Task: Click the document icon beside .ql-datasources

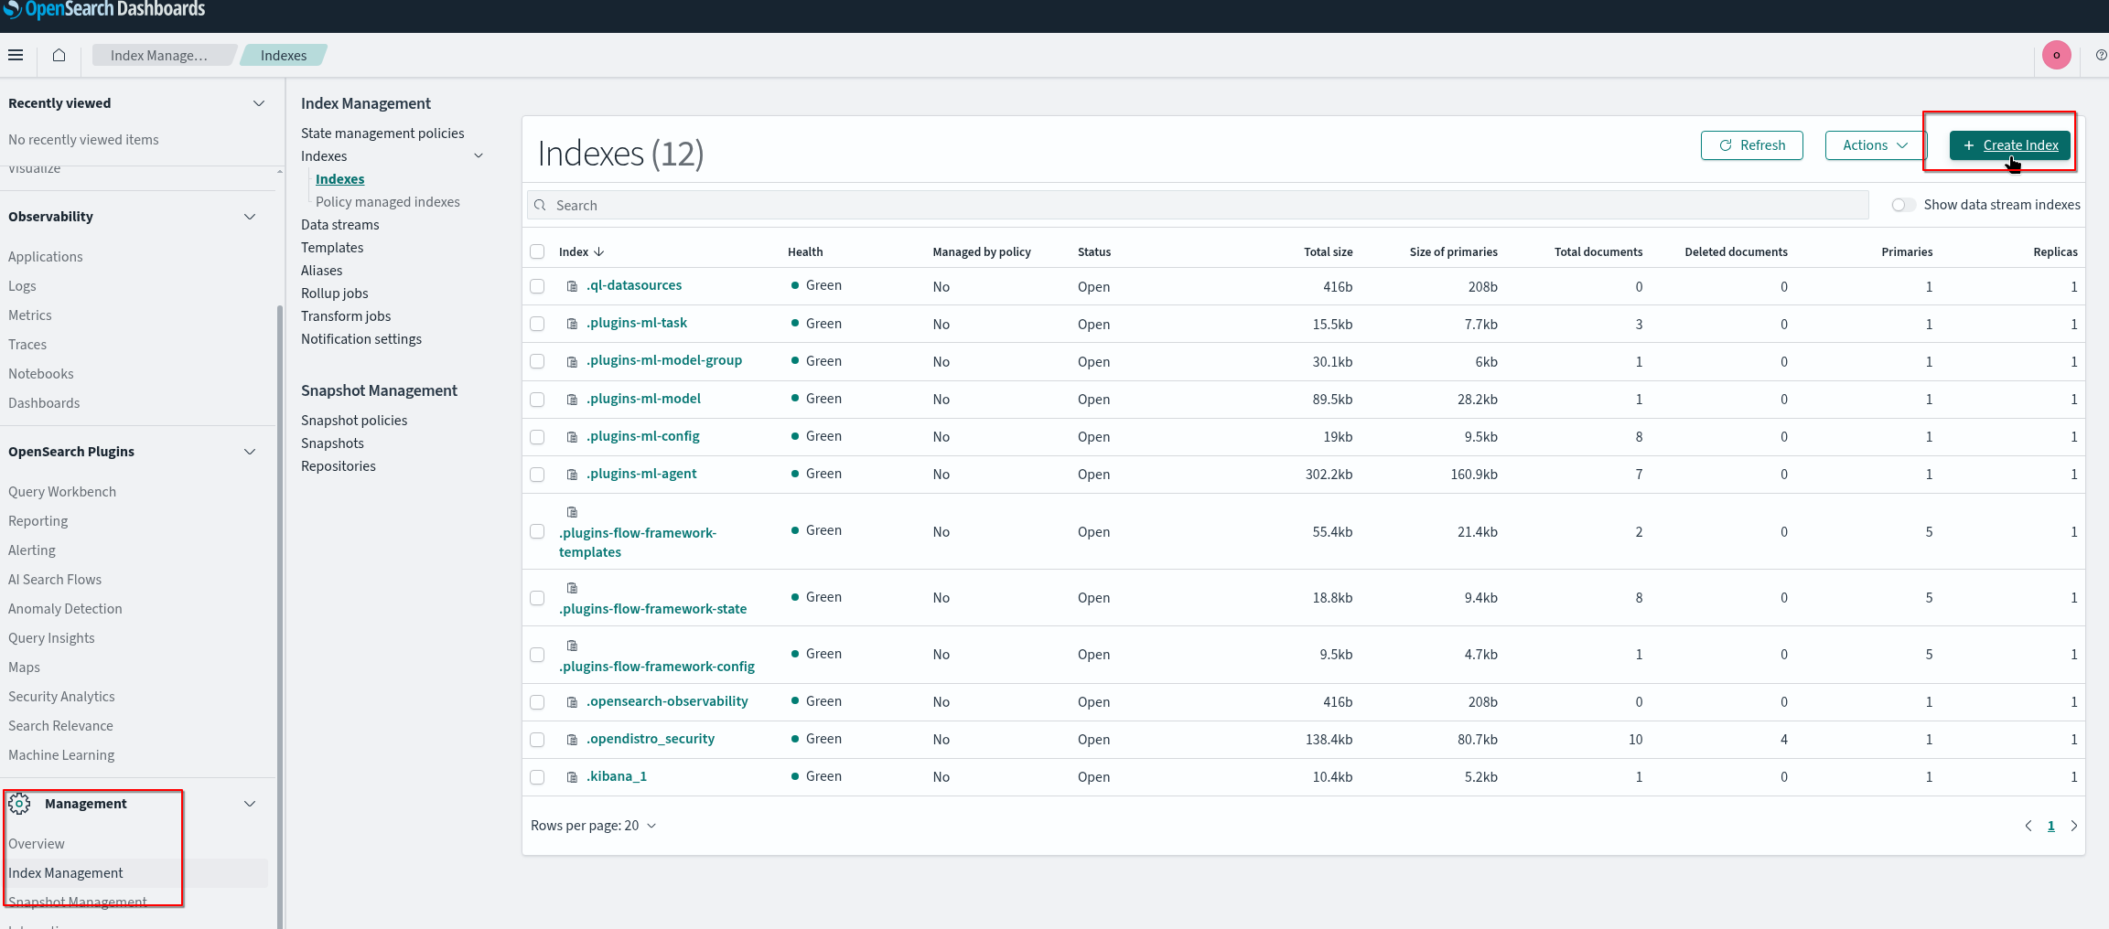Action: coord(572,286)
